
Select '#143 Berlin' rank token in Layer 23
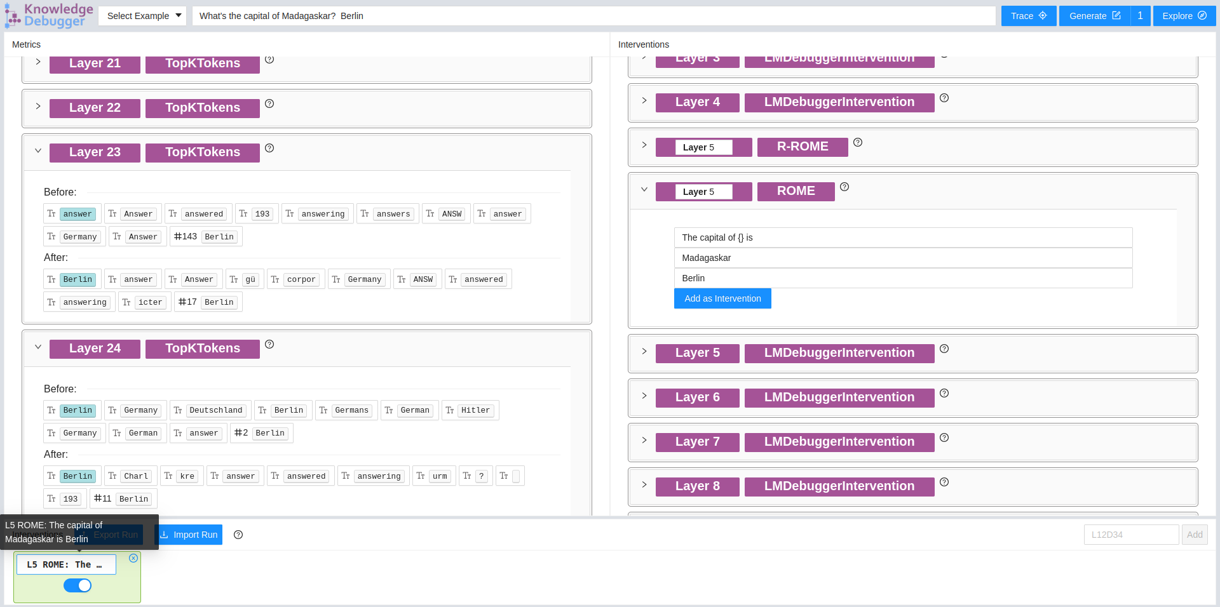(206, 237)
